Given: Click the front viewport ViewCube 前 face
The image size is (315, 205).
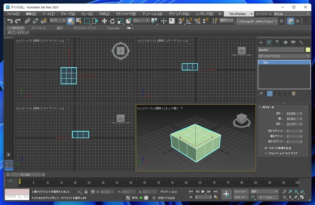Looking at the screenshot, I should [x=241, y=51].
